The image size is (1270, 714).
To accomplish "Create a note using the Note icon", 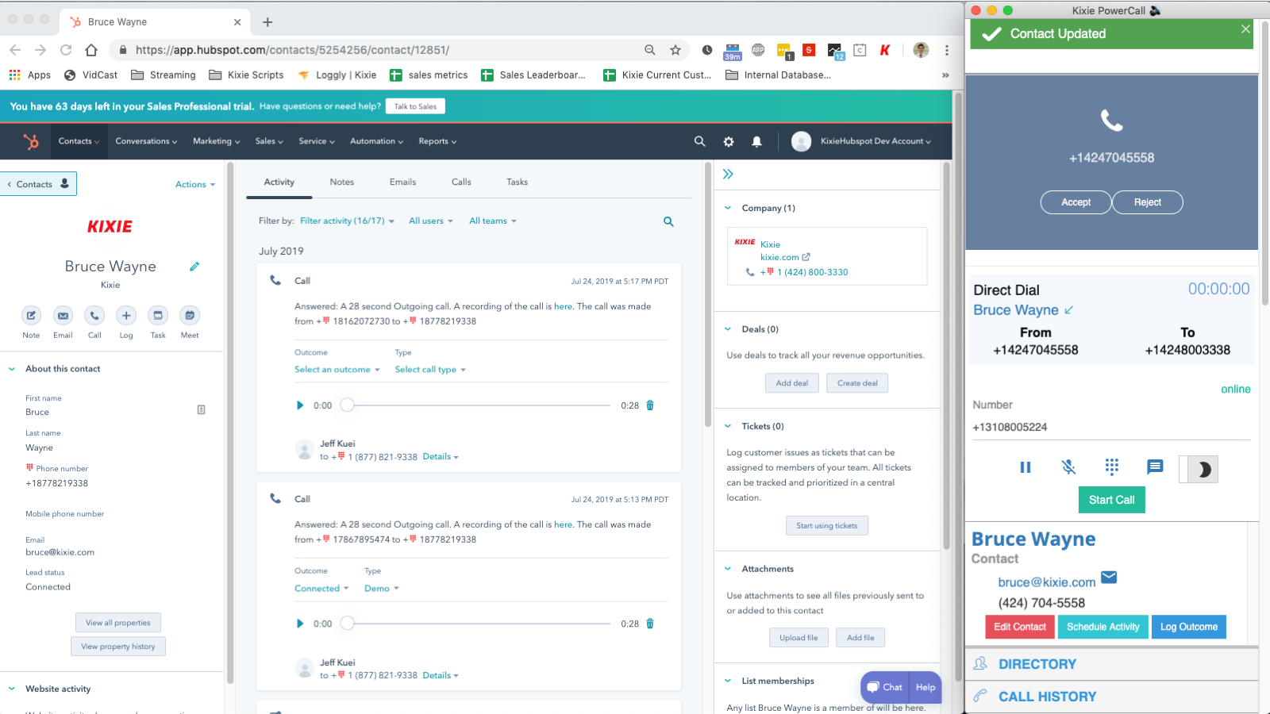I will tap(31, 316).
